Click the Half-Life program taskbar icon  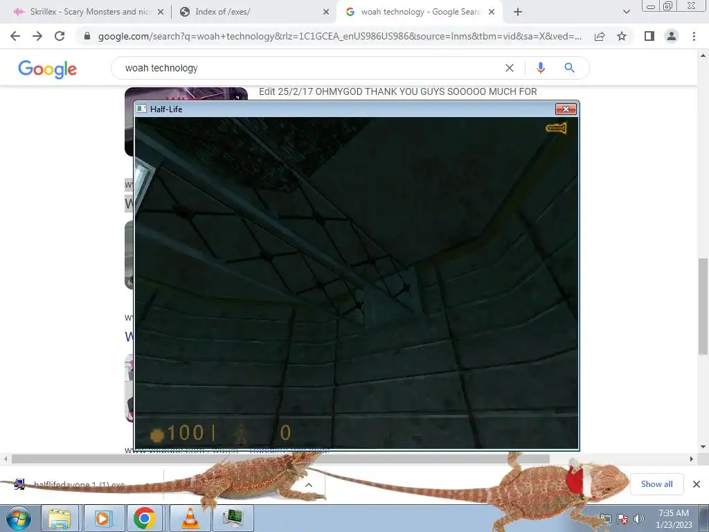(233, 518)
